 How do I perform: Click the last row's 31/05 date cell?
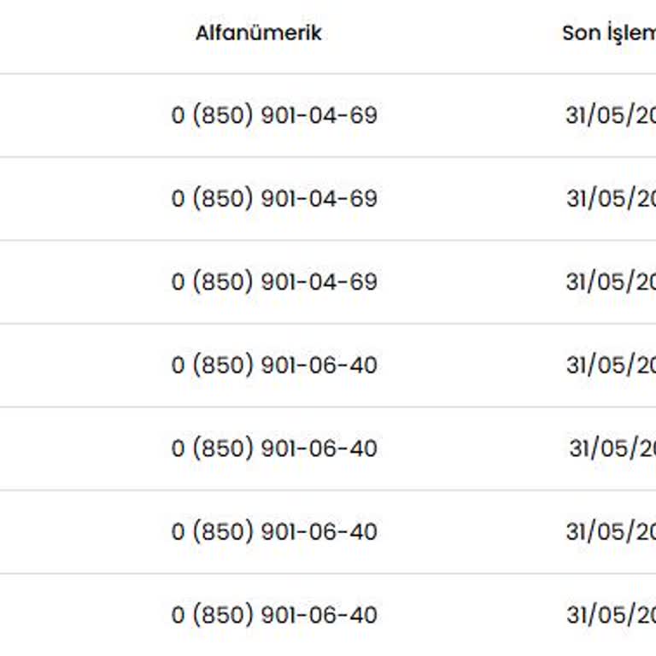610,615
